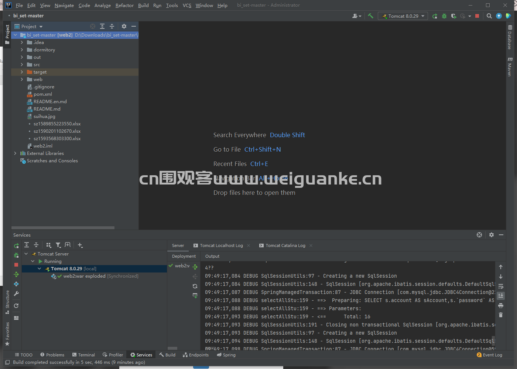The width and height of the screenshot is (517, 369).
Task: Click Collapse All in Services toolbar
Action: (36, 245)
